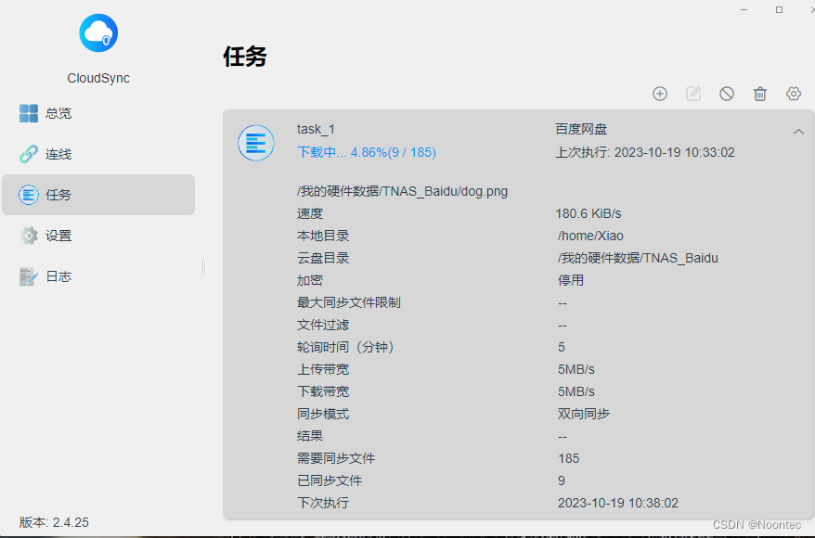This screenshot has width=815, height=538.
Task: Click the CloudSync cloud logo
Action: [x=98, y=33]
